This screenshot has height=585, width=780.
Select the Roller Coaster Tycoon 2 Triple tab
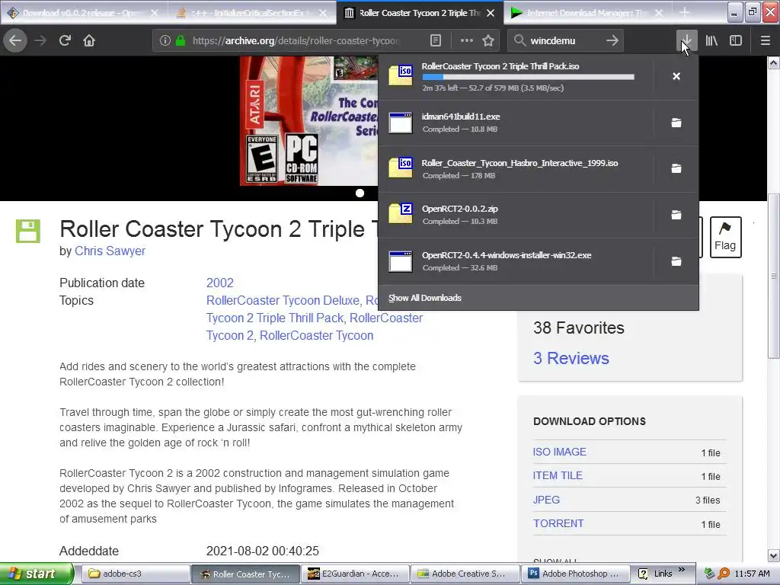420,13
